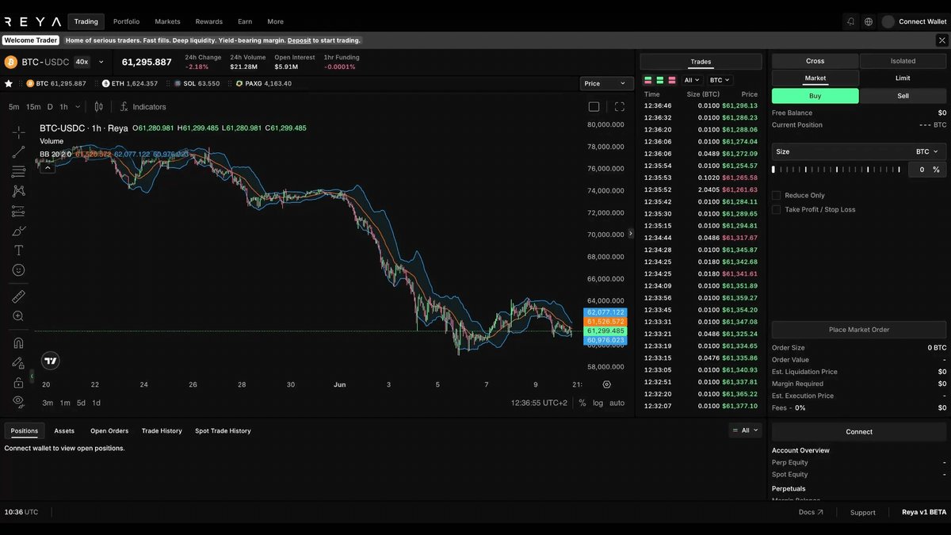This screenshot has height=535, width=951.
Task: Show both buys and sells in trades
Action: pos(647,80)
